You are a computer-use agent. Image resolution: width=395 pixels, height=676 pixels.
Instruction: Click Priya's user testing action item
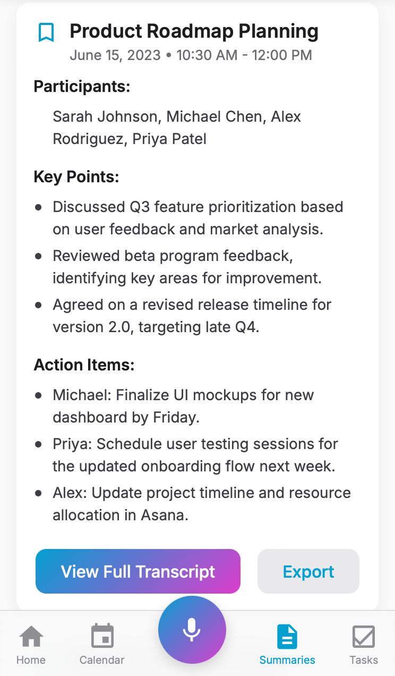pos(195,455)
